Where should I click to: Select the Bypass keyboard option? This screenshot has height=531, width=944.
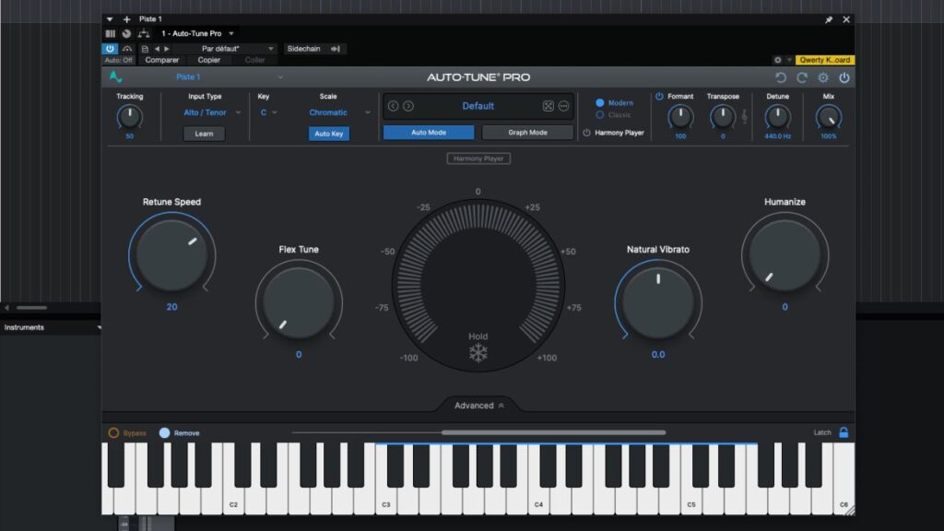point(113,433)
